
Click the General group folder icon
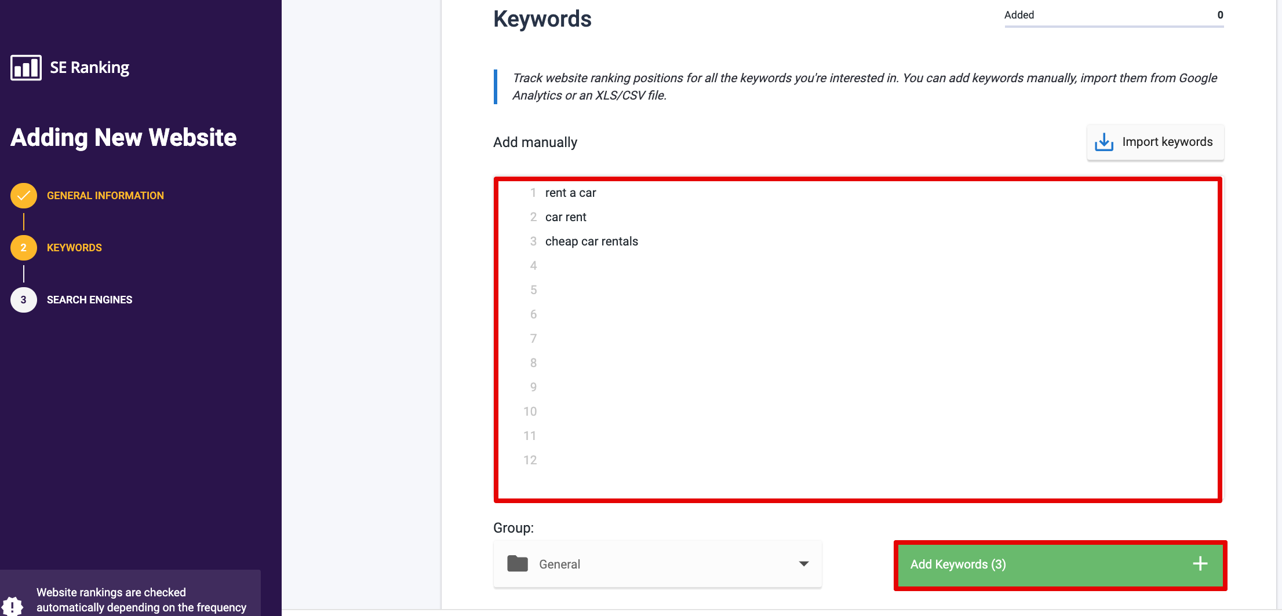tap(518, 564)
